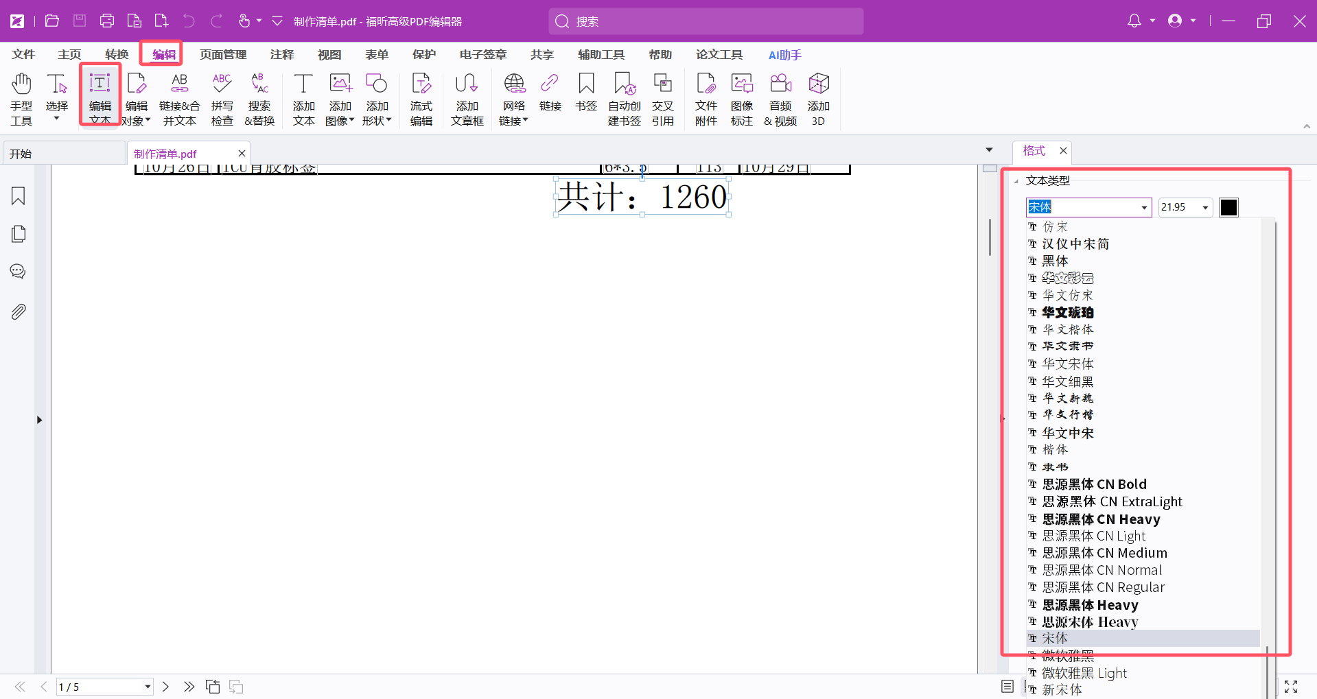Click the search (搜索) input box
The width and height of the screenshot is (1317, 699).
coord(706,22)
